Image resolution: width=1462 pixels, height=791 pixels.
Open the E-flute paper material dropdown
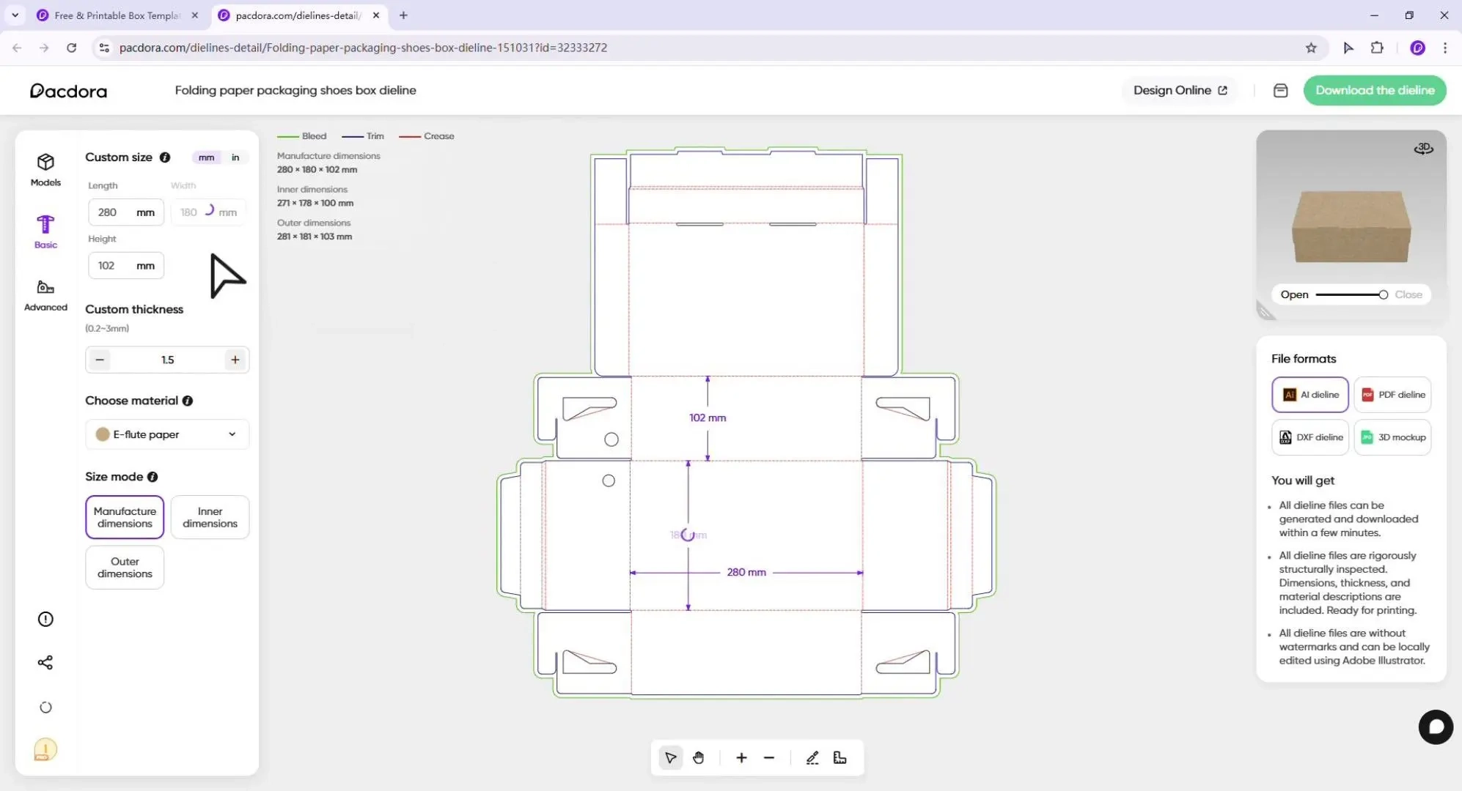(166, 434)
